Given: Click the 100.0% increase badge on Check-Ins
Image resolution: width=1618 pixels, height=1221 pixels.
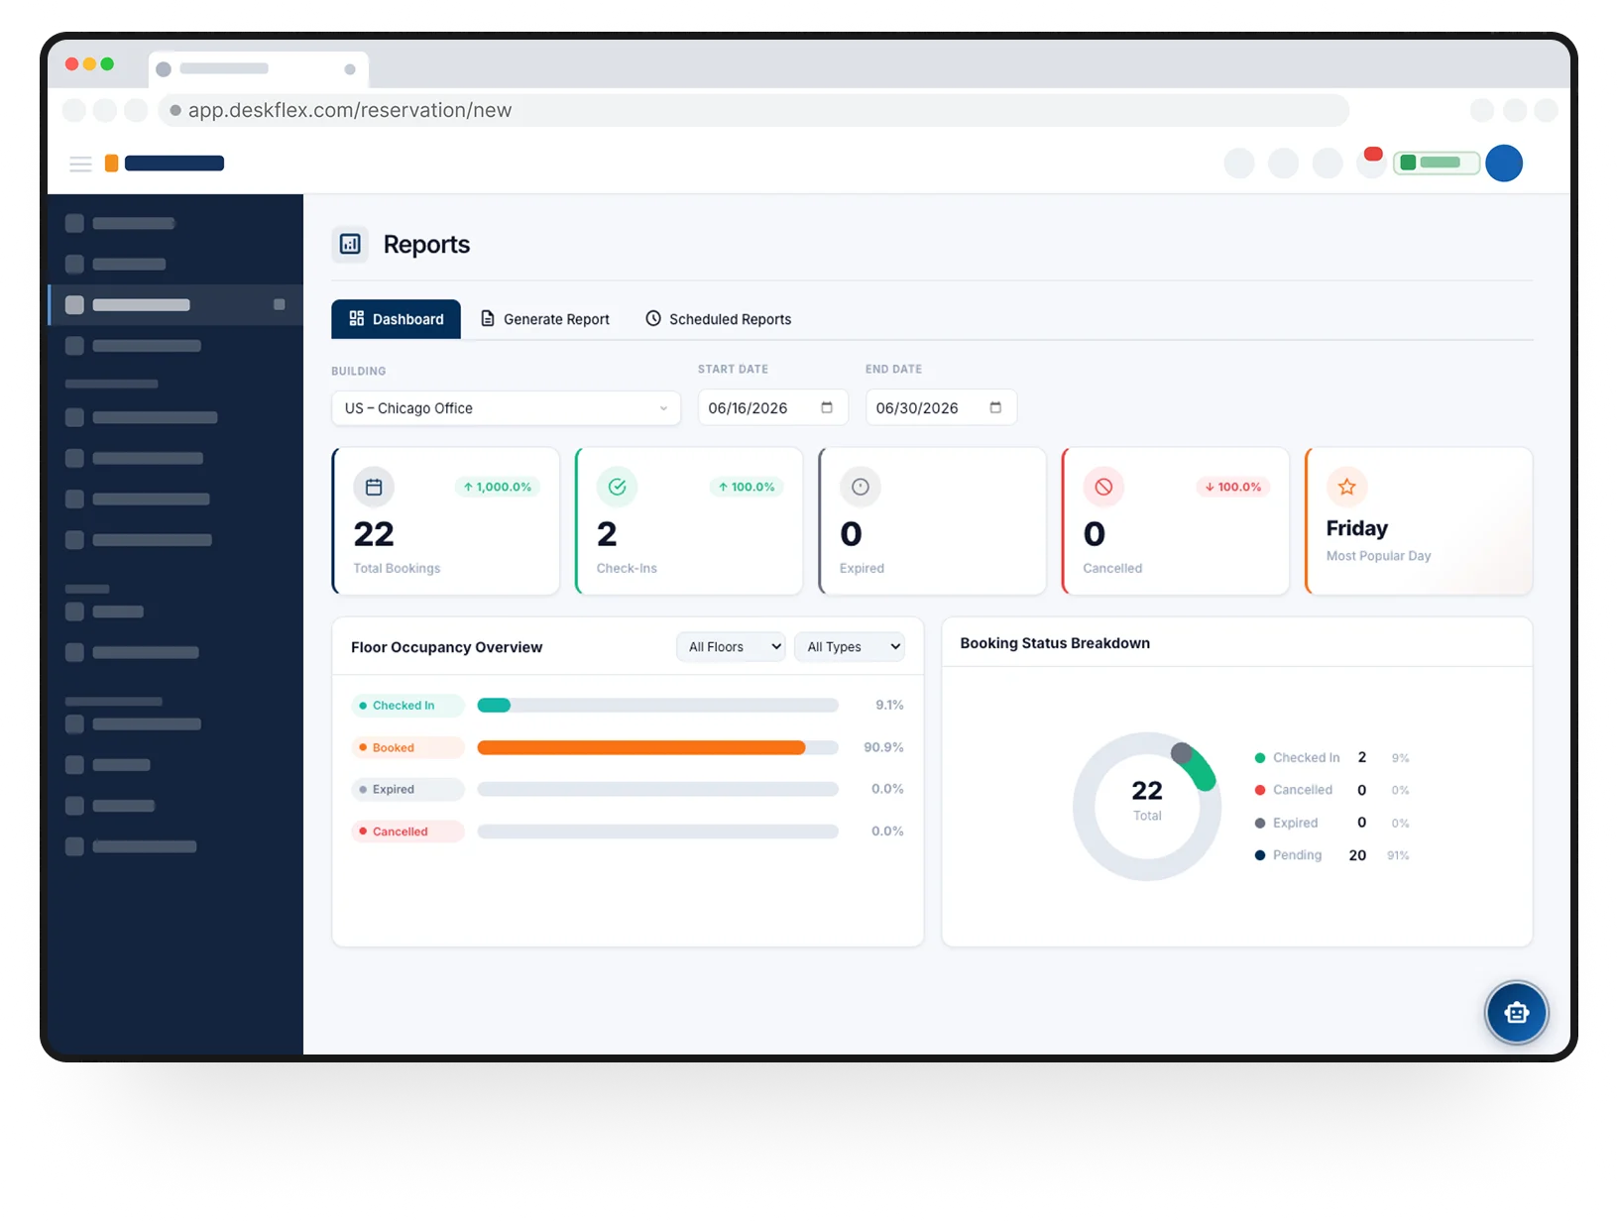Looking at the screenshot, I should [747, 487].
